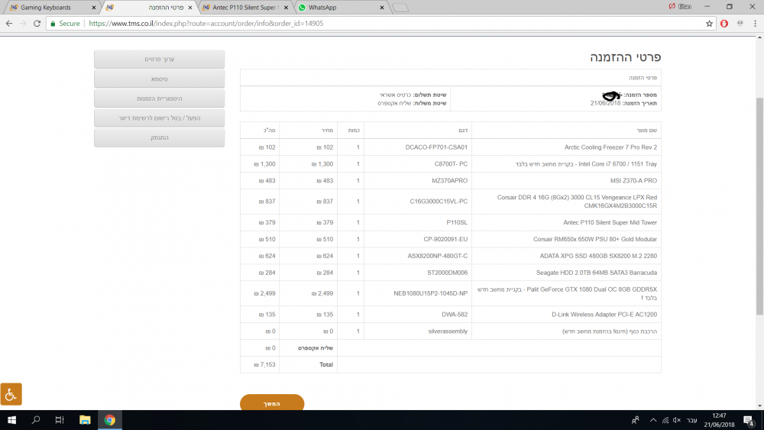Open network status in system tray
Image resolution: width=764 pixels, height=430 pixels.
pos(665,420)
